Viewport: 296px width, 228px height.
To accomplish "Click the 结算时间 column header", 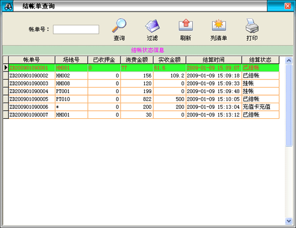I will [214, 60].
